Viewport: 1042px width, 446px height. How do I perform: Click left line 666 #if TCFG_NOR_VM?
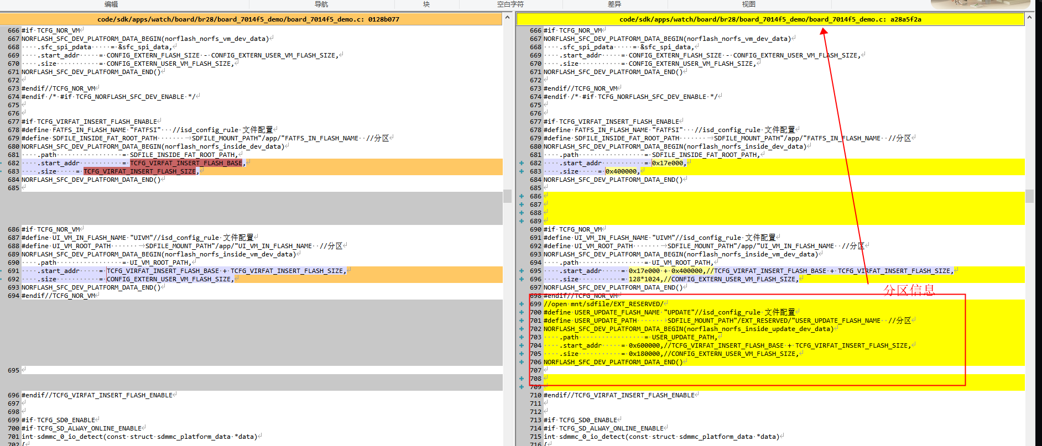point(51,30)
